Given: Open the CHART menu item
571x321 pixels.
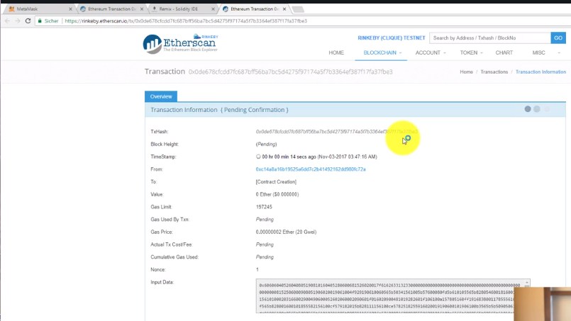Looking at the screenshot, I should pos(504,52).
